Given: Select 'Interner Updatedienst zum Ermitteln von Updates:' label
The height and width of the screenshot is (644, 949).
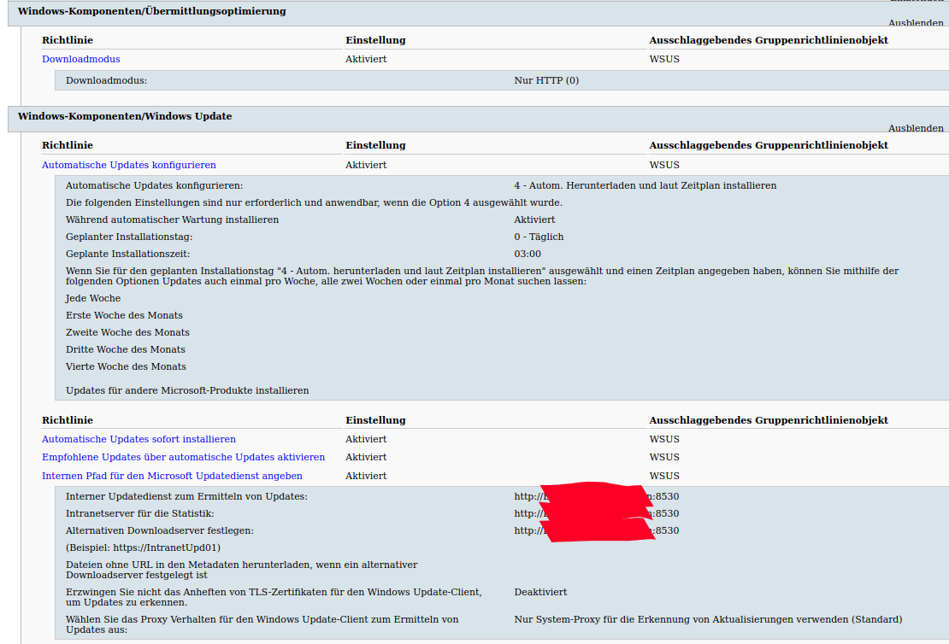Looking at the screenshot, I should (186, 496).
